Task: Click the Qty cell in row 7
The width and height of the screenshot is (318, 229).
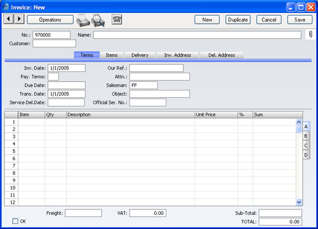Action: pyautogui.click(x=56, y=166)
